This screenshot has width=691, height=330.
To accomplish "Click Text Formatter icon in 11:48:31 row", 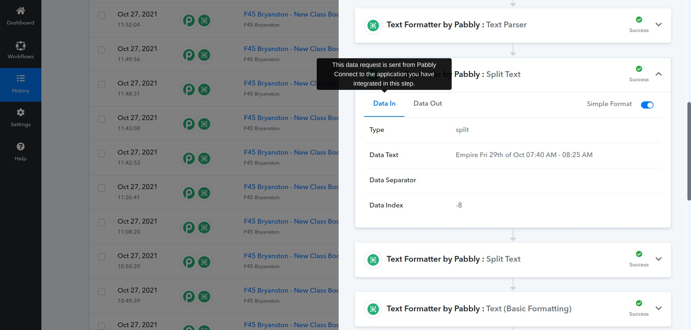I will [204, 90].
